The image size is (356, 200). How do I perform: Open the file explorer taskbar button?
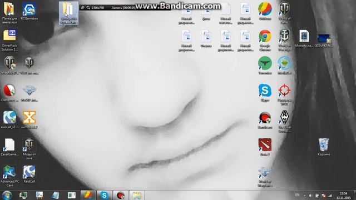click(x=137, y=195)
